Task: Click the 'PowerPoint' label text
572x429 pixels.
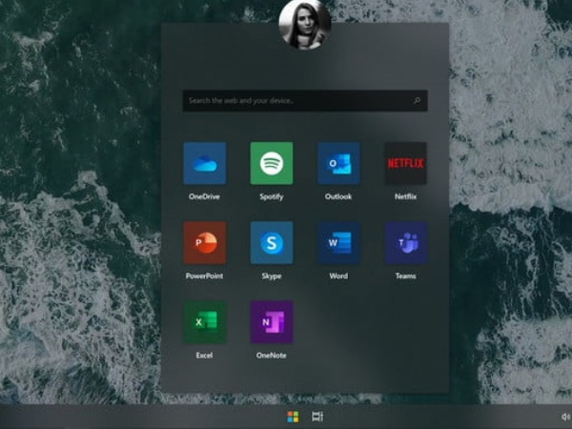Action: [x=204, y=276]
